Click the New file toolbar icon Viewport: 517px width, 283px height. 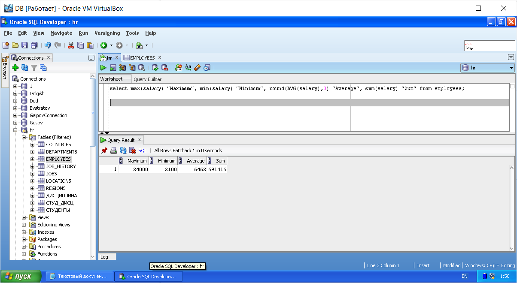click(6, 45)
